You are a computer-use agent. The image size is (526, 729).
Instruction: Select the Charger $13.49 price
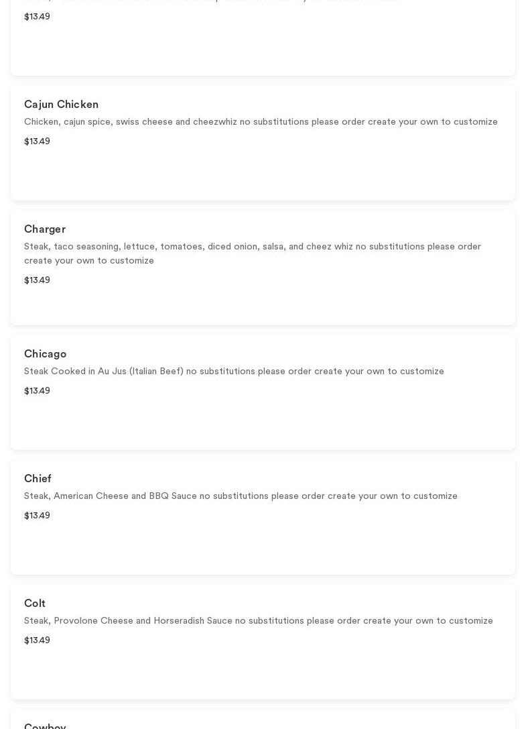[37, 280]
